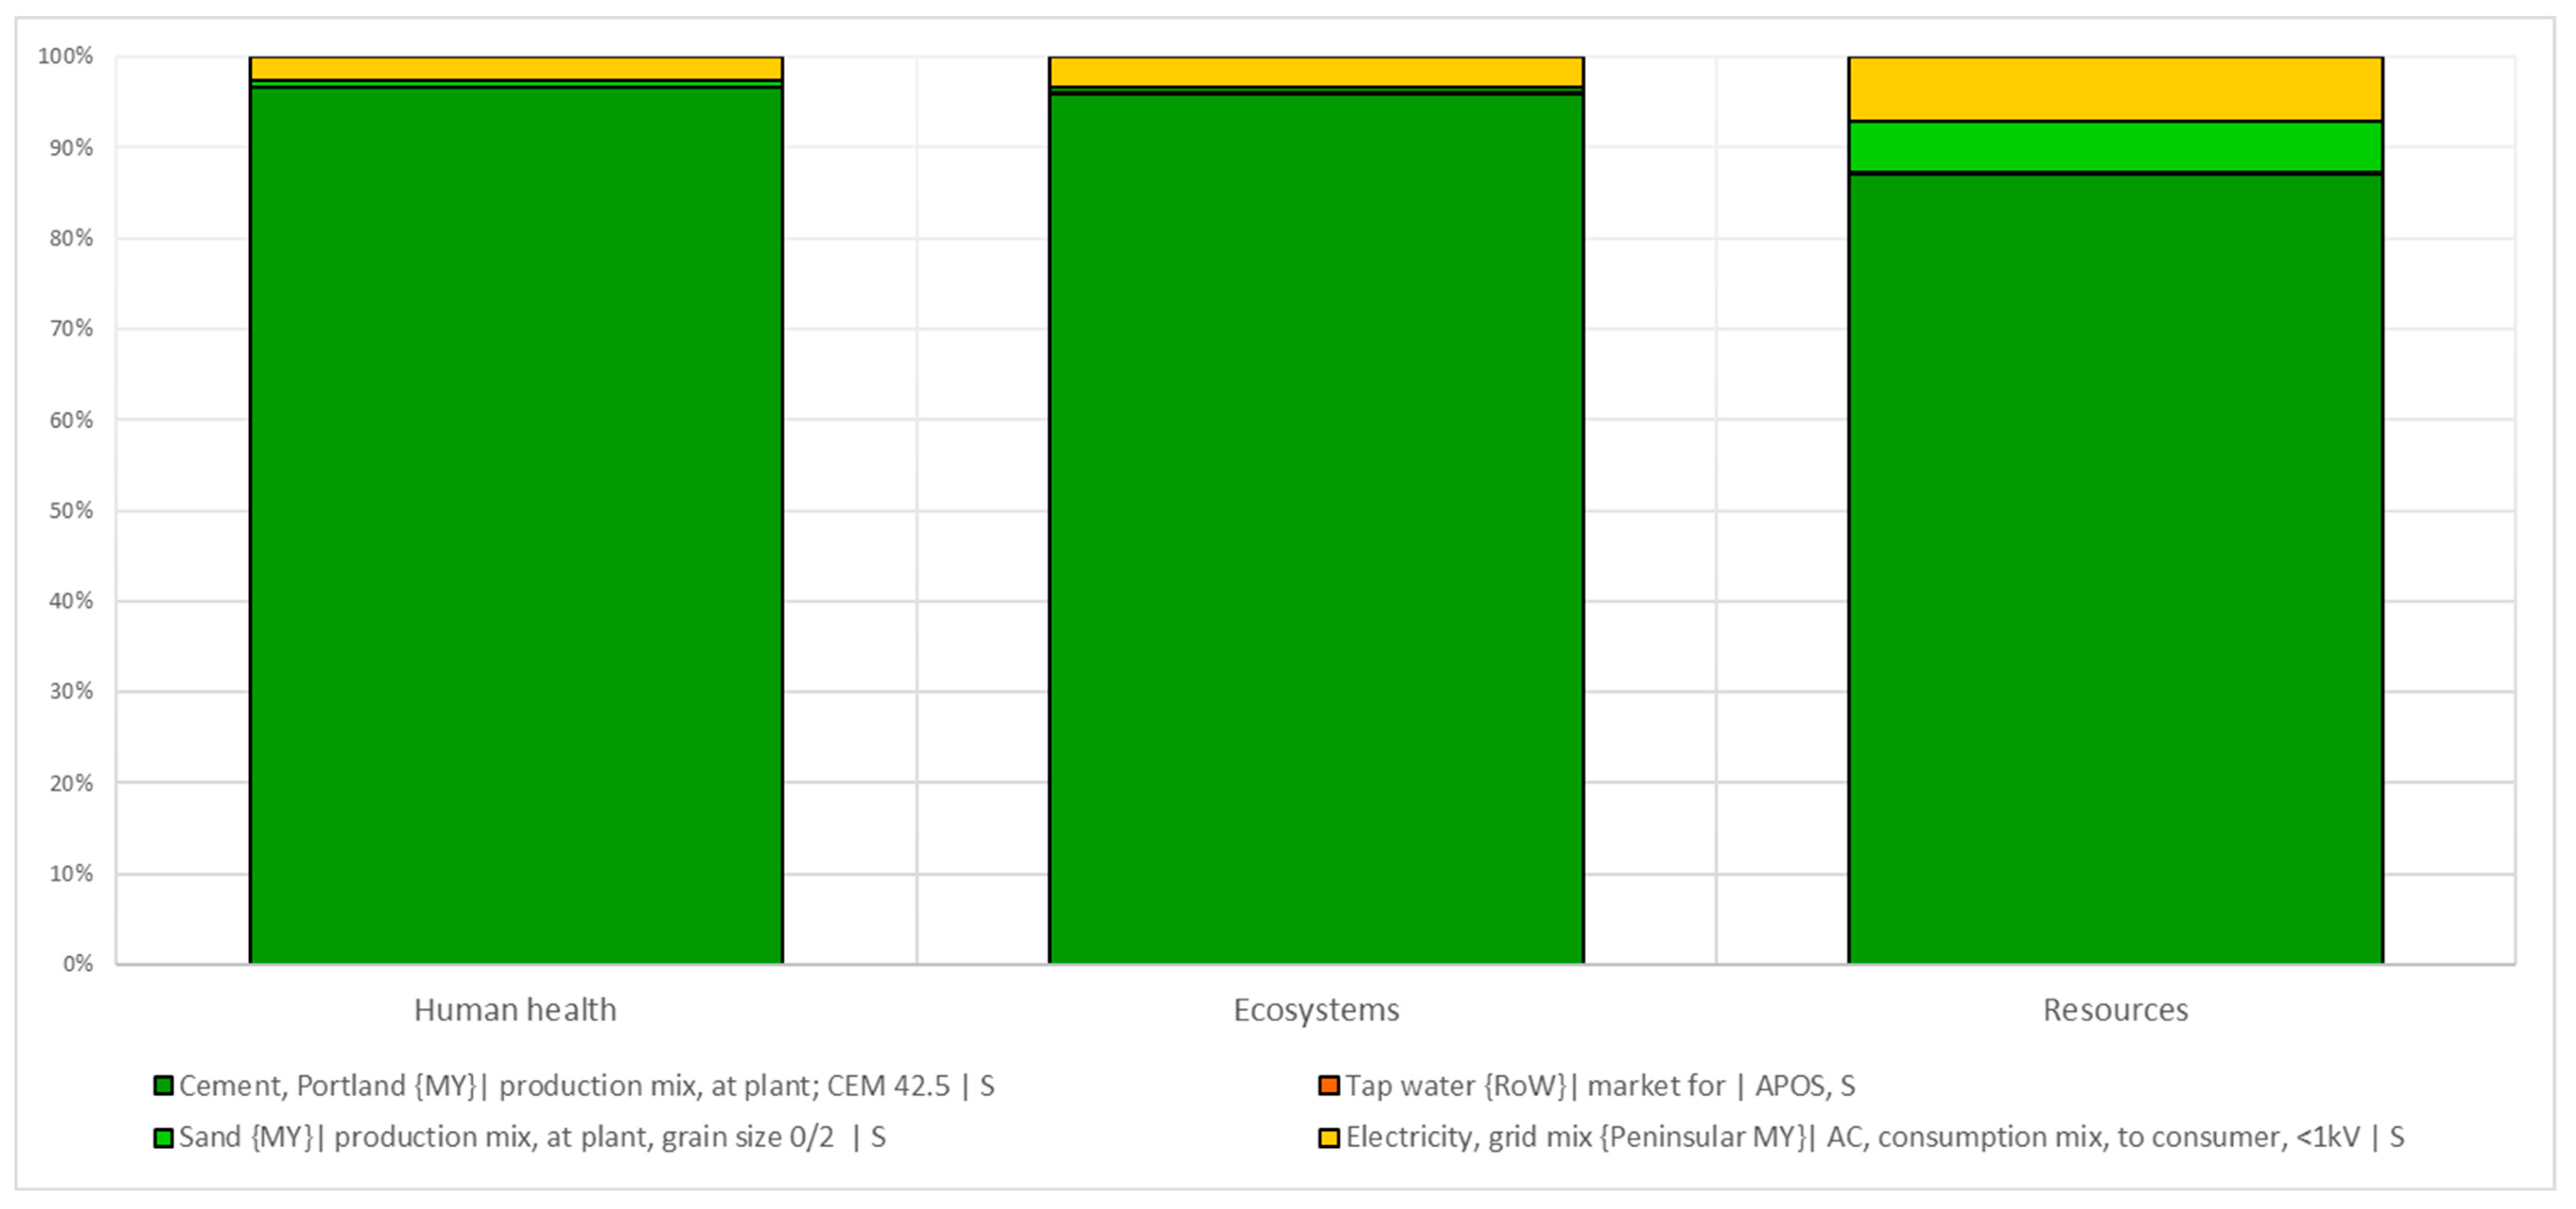Click the Resources axis label
This screenshot has width=2576, height=1209.
point(2115,1010)
